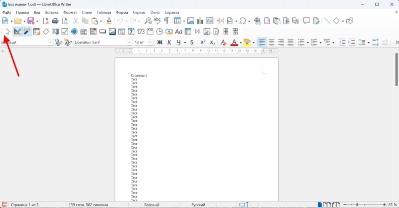Insert a Check Box form control
The width and height of the screenshot is (399, 208).
tap(65, 32)
